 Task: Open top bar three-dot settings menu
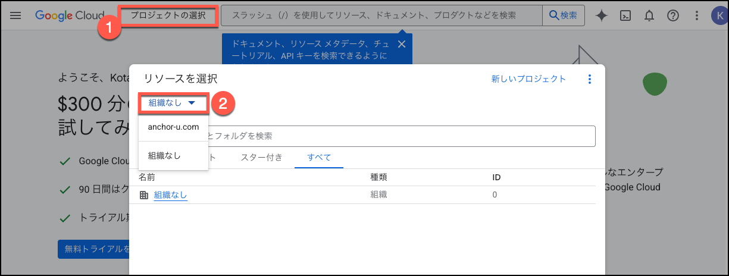[x=697, y=16]
